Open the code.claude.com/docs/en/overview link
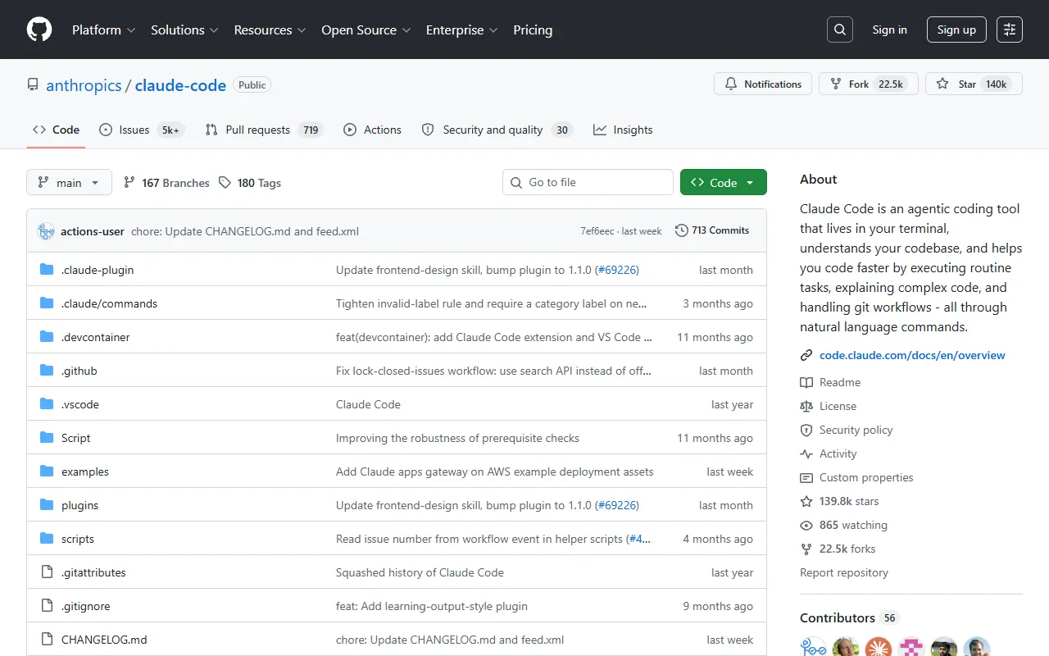This screenshot has height=656, width=1049. point(912,355)
